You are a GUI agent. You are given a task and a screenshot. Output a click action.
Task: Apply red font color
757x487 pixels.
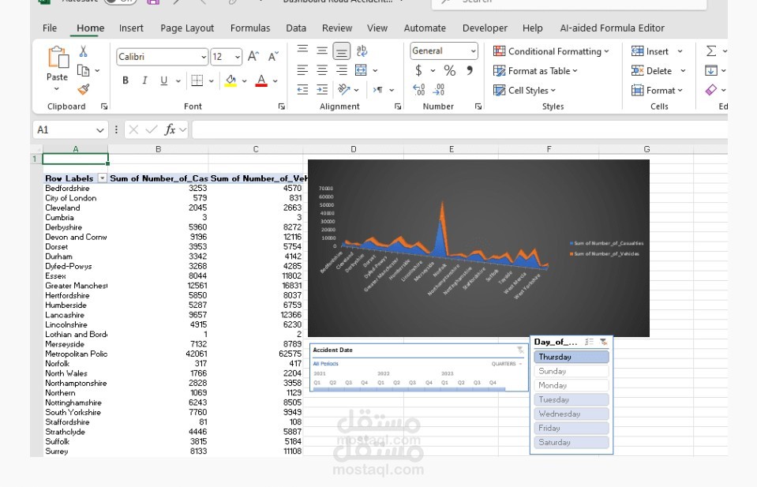pyautogui.click(x=261, y=81)
